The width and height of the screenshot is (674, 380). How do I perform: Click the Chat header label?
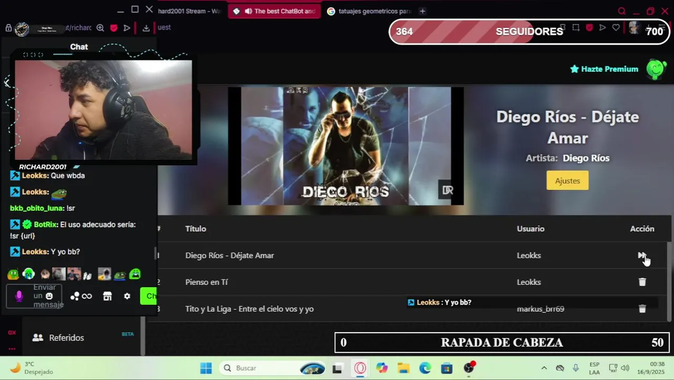pos(79,47)
